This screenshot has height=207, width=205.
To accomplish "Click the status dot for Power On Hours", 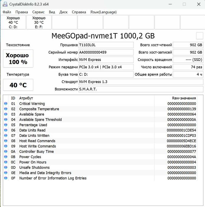I will pyautogui.click(x=6, y=162).
